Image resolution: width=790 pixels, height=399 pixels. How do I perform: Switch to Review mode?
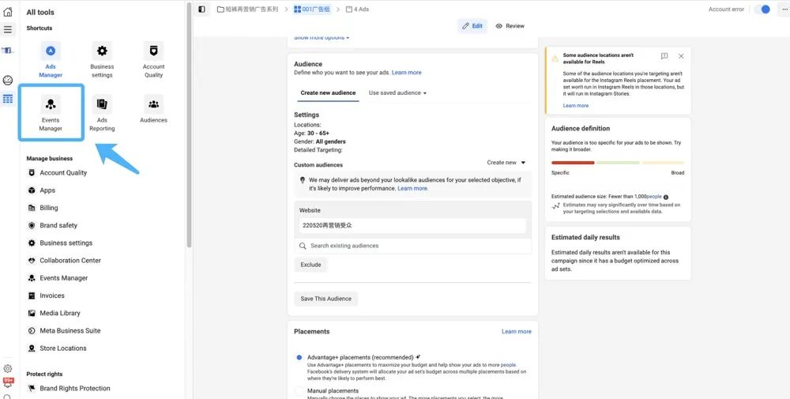click(510, 26)
